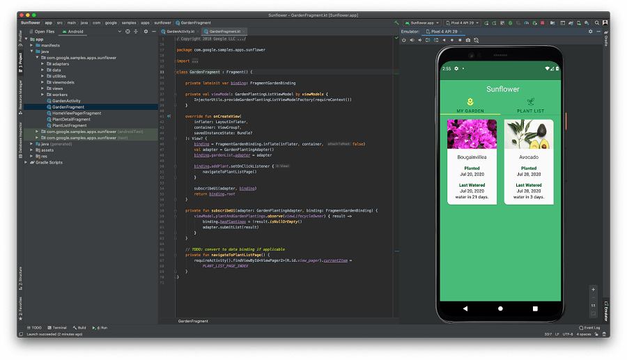627x360 pixels.
Task: Toggle the Resource Manager side panel
Action: coord(20,96)
